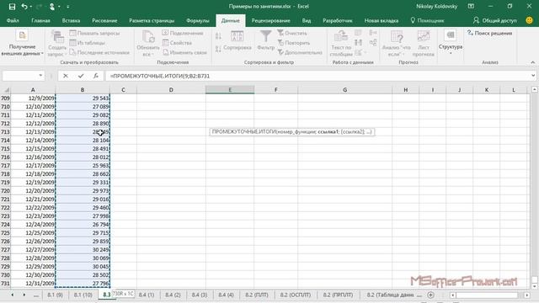Open the Структура dropdown
This screenshot has width=539, height=303.
coord(451,43)
